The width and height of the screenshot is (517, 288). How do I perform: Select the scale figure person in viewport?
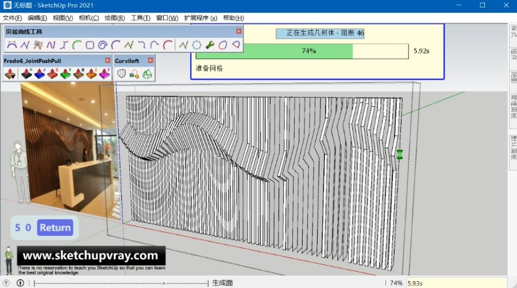[20, 172]
